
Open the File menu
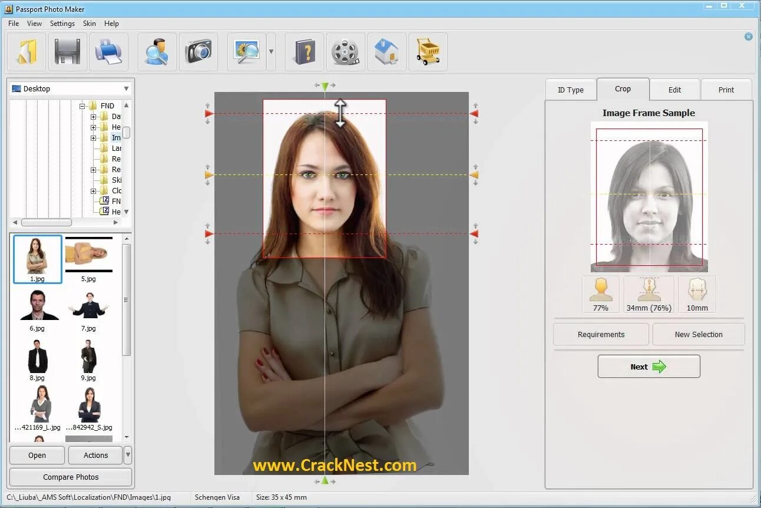click(14, 24)
